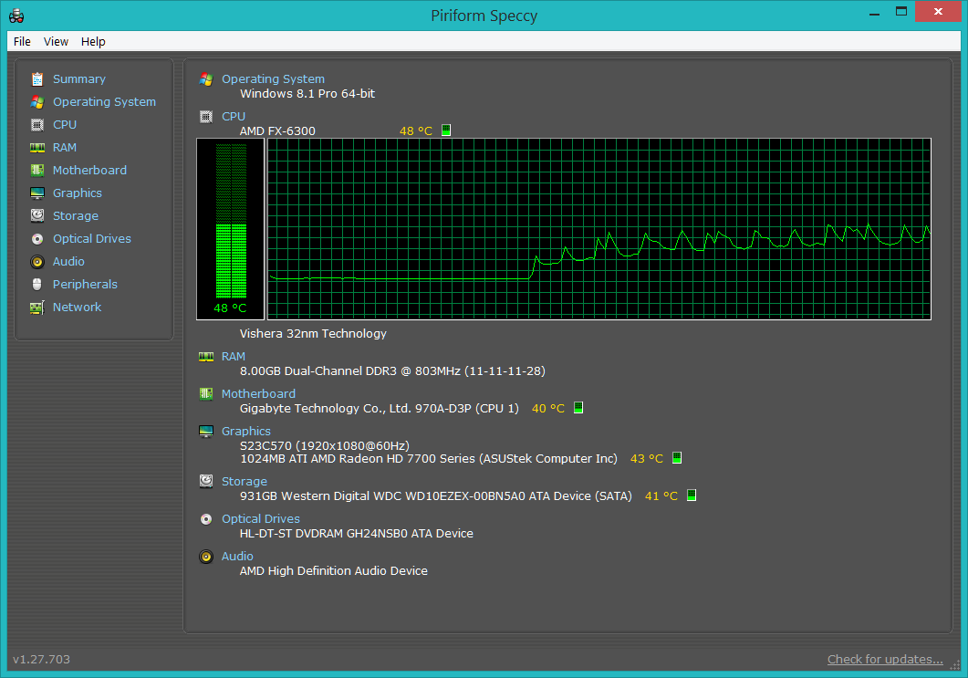Click the 8.00GB Dual-Channel DDR3 RAM details

[x=392, y=371]
